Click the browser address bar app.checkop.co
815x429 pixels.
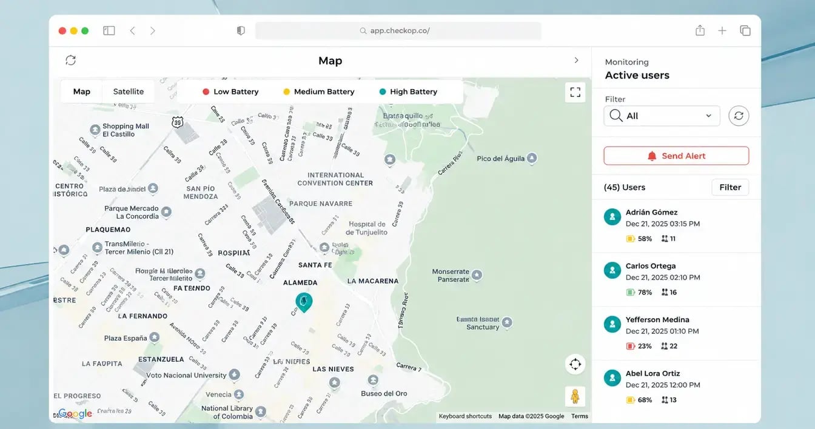coord(398,30)
